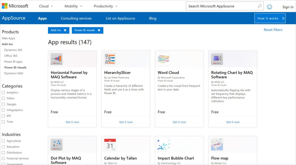The width and height of the screenshot is (296, 165).
Task: Open the Dot Plot by MAQ Software title
Action: point(66,160)
